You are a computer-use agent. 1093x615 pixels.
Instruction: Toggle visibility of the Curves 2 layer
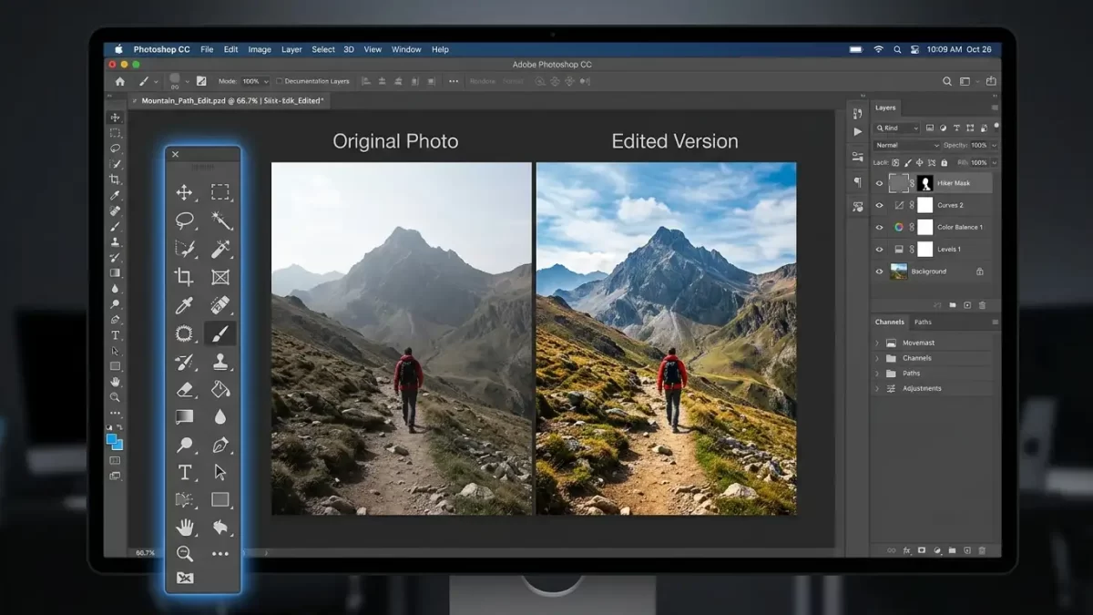(x=880, y=205)
